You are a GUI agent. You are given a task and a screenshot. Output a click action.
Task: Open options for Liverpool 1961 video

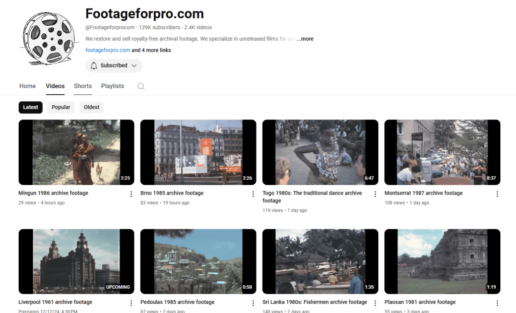[131, 303]
